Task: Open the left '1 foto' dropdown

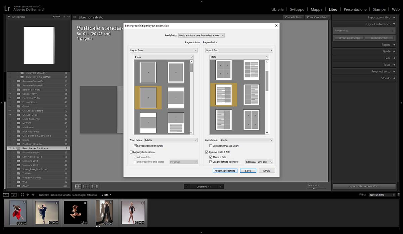Action: coord(164,57)
